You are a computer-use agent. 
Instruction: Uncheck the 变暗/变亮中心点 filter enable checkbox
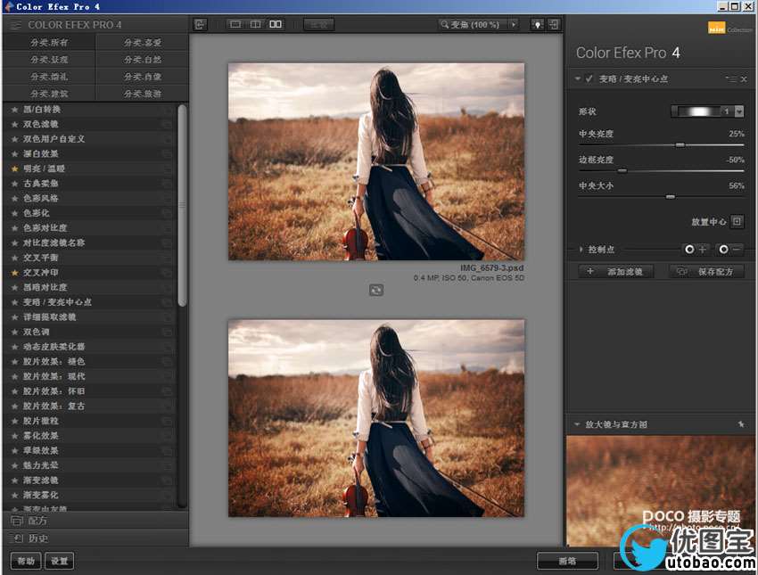click(x=589, y=78)
